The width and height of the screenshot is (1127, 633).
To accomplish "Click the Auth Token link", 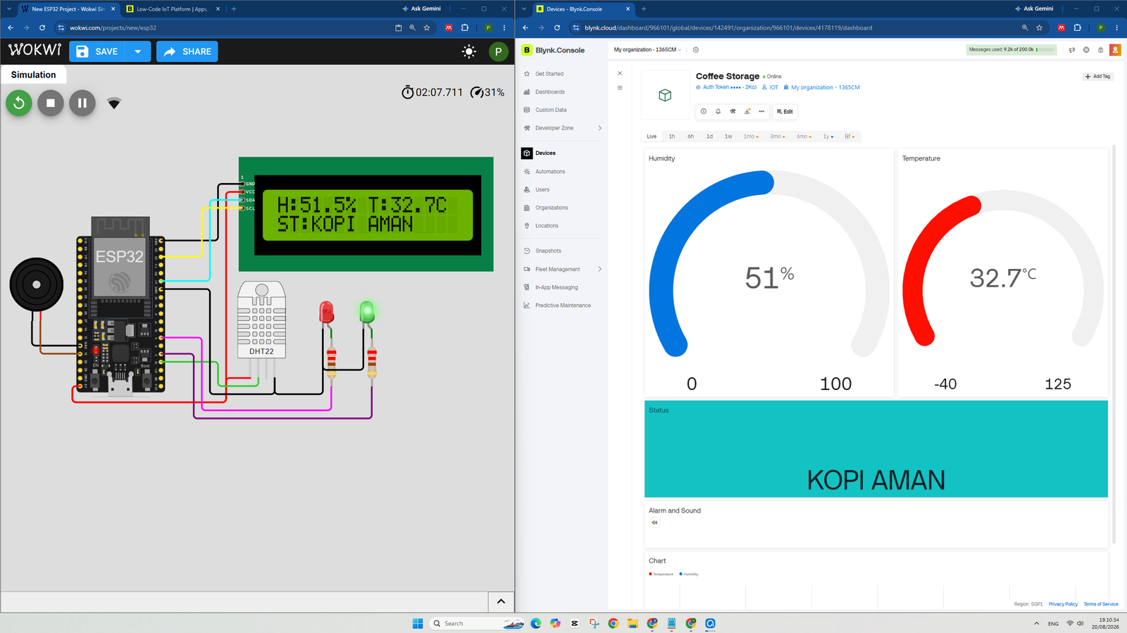I will 726,87.
